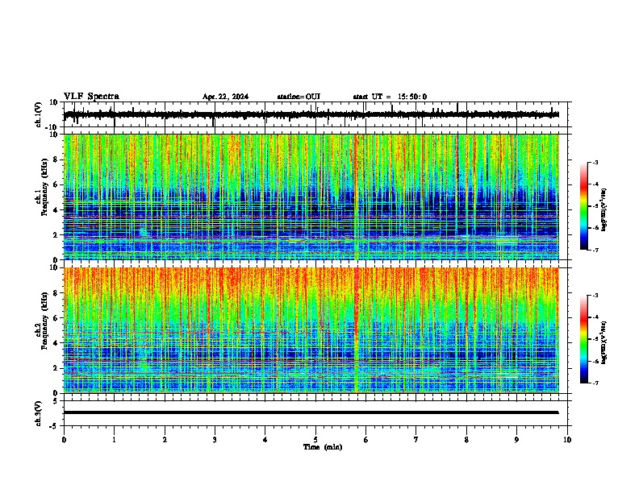The height and width of the screenshot is (493, 639).
Task: Click the bright vertical burst in ch.1 spectrogram near 5.8 min
Action: (x=357, y=197)
